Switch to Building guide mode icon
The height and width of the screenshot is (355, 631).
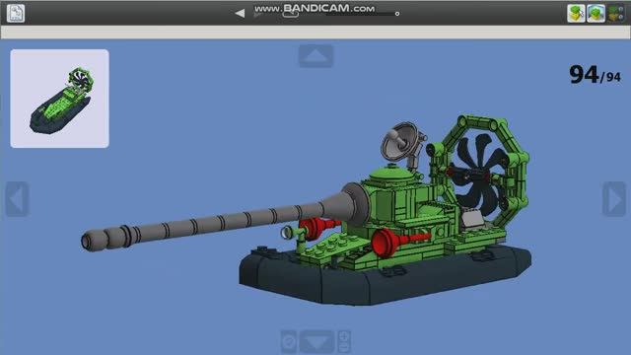coord(616,13)
